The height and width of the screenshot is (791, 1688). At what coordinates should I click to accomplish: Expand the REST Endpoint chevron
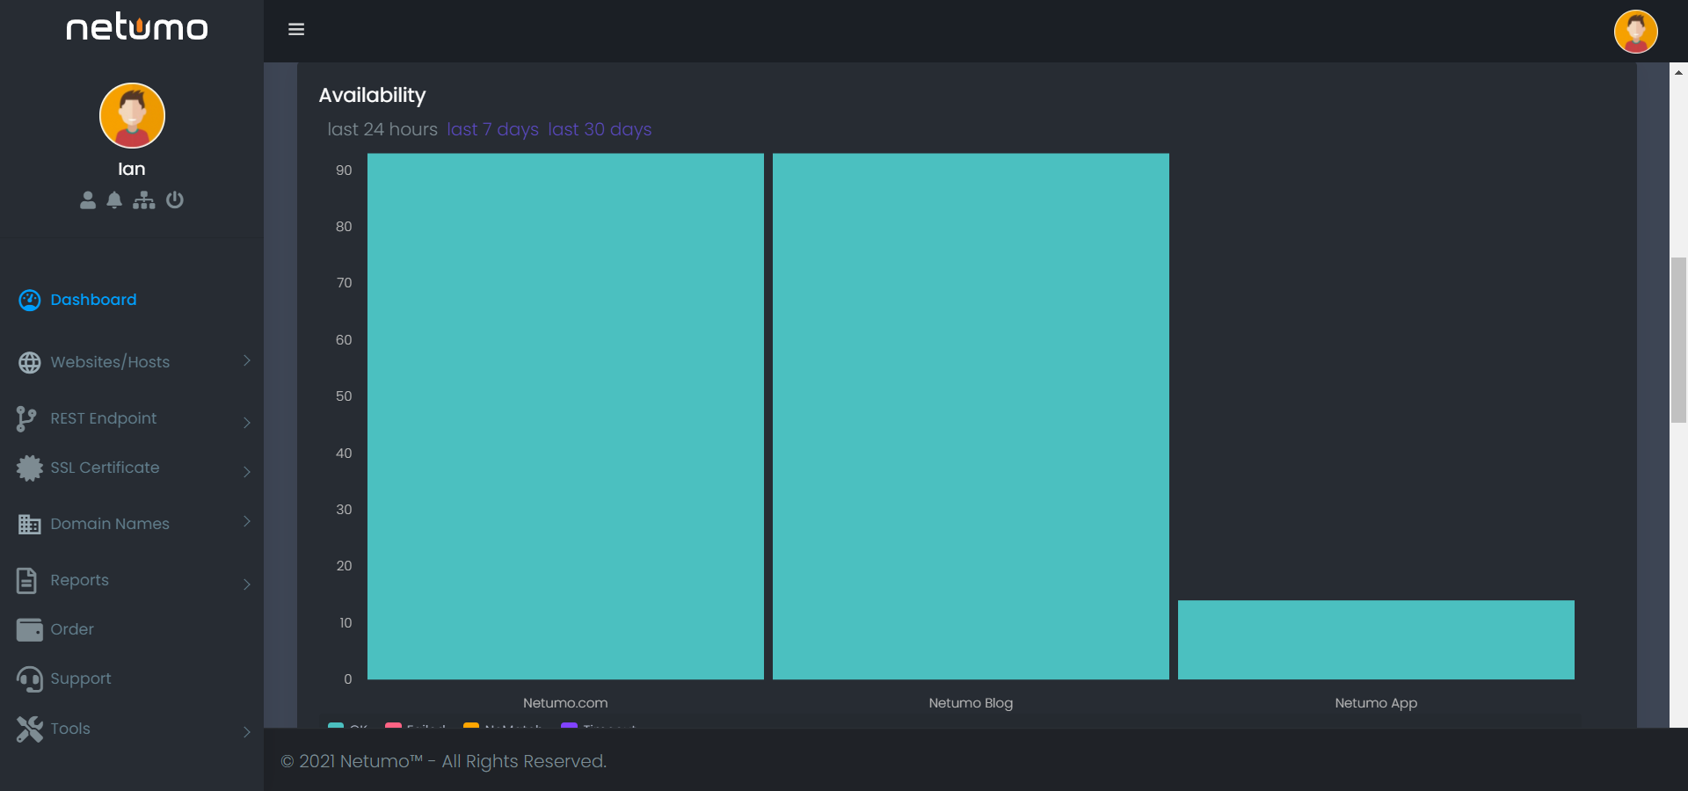click(x=247, y=423)
